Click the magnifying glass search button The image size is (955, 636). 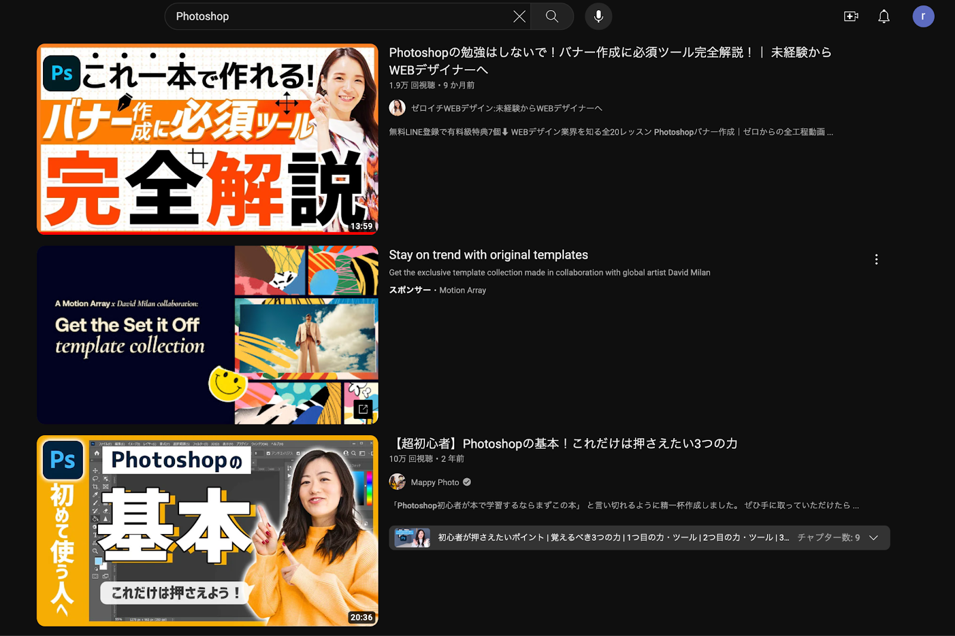coord(552,17)
